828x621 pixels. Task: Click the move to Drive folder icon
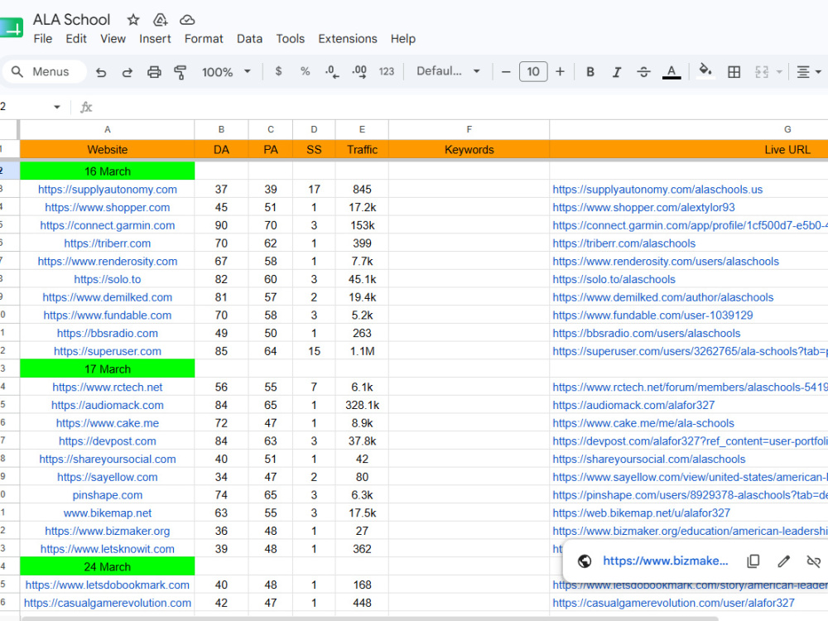160,20
